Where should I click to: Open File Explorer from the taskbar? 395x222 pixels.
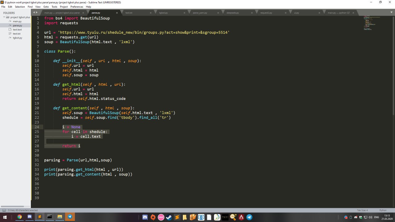tap(60, 217)
